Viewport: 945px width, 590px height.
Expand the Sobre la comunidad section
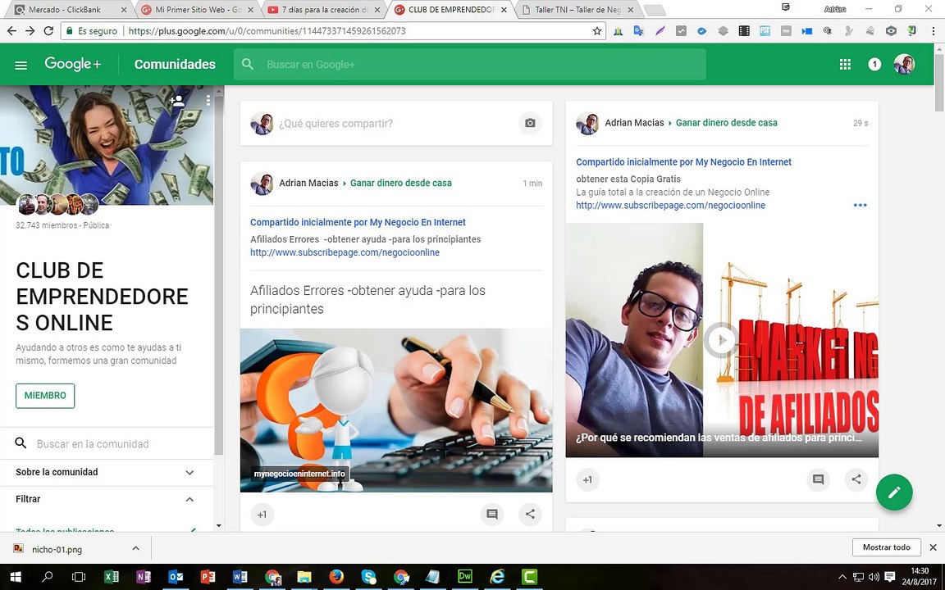pyautogui.click(x=106, y=473)
